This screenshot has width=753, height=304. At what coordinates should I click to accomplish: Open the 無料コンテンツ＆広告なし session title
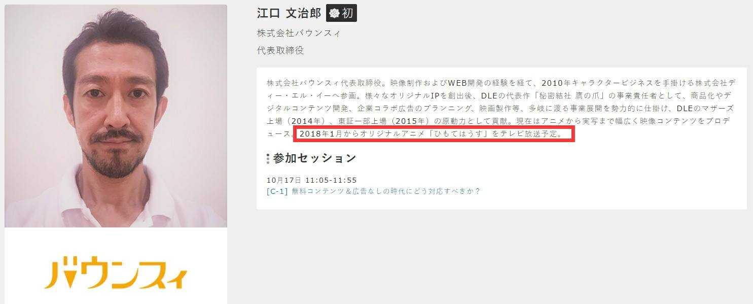pos(386,191)
